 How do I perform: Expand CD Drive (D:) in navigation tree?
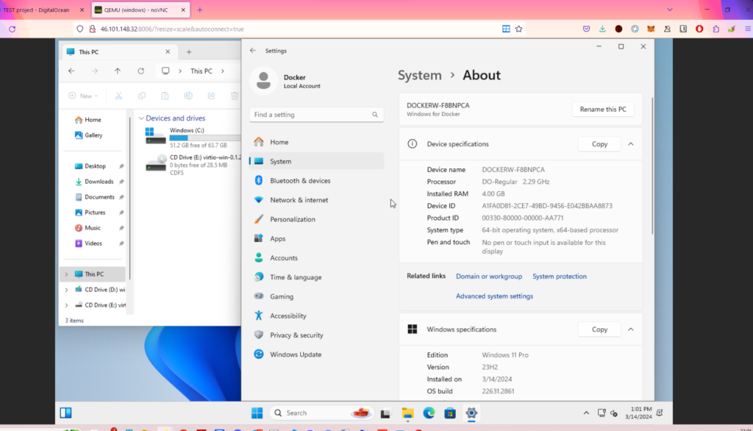pos(66,290)
